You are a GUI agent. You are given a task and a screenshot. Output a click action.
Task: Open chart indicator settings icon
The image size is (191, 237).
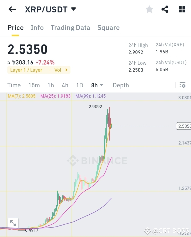182,85
